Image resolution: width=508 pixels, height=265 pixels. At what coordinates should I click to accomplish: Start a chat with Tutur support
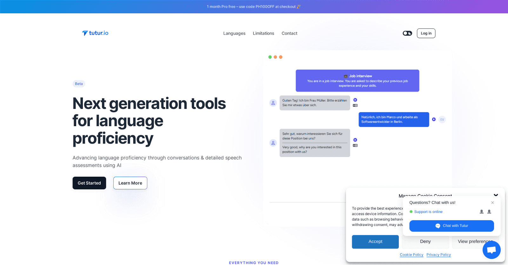click(451, 226)
